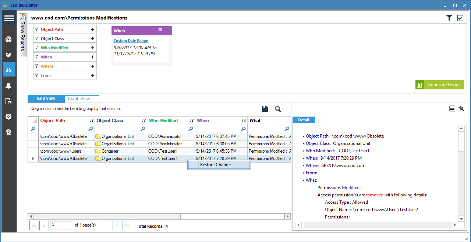The width and height of the screenshot is (471, 242).
Task: Switch to the Grid View tab
Action: (46, 99)
